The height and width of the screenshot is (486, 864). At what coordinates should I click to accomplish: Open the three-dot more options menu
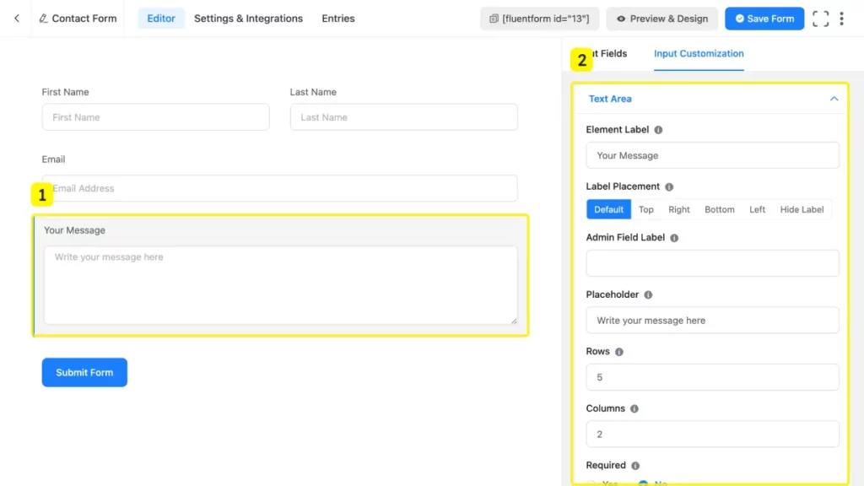pyautogui.click(x=841, y=19)
